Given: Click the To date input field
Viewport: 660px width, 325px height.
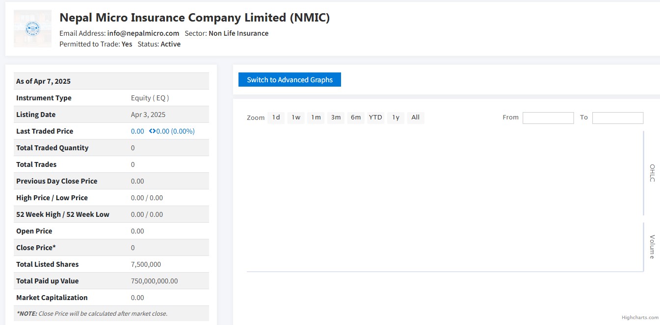Looking at the screenshot, I should [618, 117].
